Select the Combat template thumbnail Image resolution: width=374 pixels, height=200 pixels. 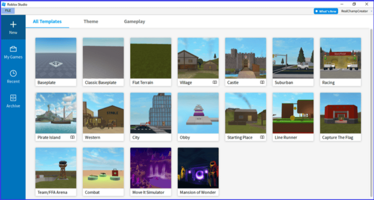pyautogui.click(x=103, y=168)
